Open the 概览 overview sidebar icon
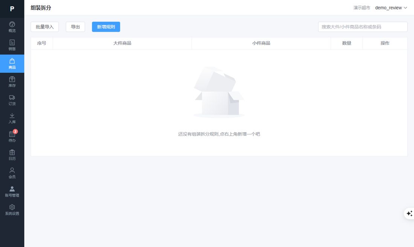414x247 pixels. (12, 27)
